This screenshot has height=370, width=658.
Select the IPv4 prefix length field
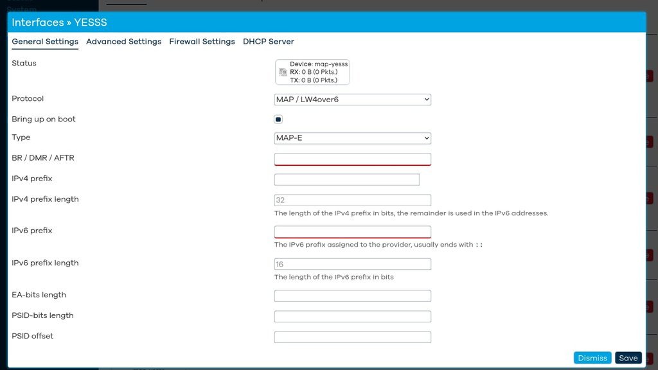click(x=352, y=200)
